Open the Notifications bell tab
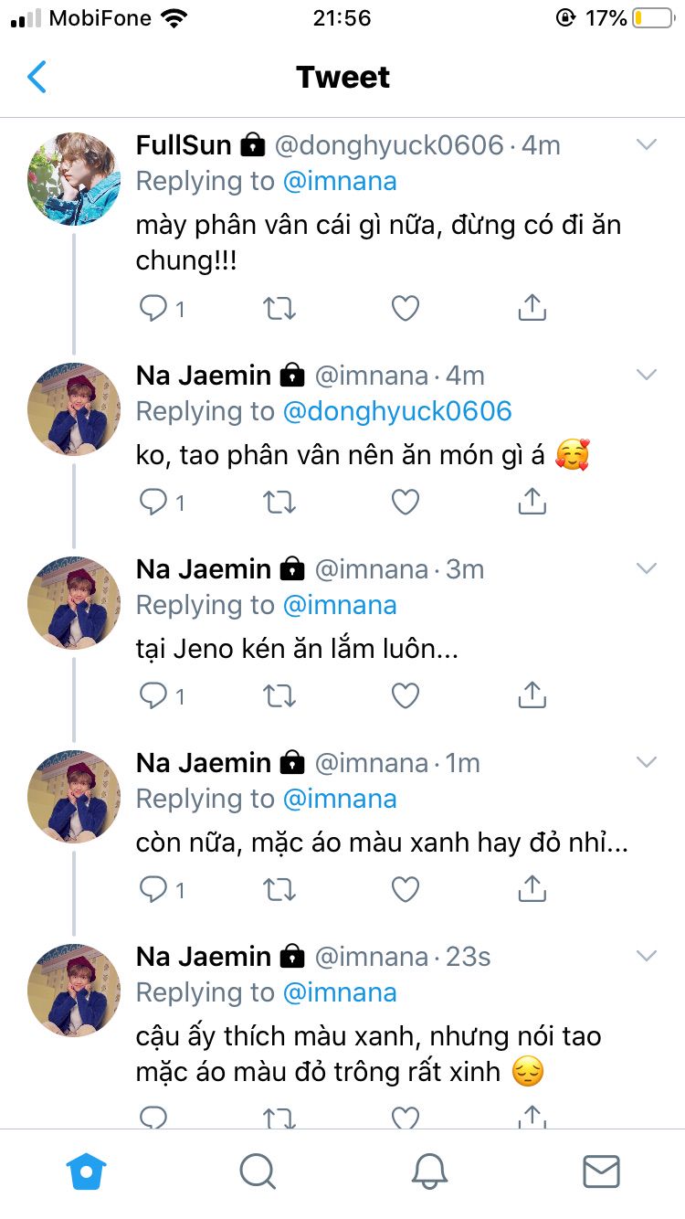685x1219 pixels. point(429,1171)
